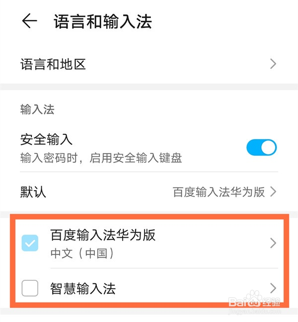The width and height of the screenshot is (298, 322).
Task: Tap the chevron beside 智慧输入法
Action: (273, 288)
